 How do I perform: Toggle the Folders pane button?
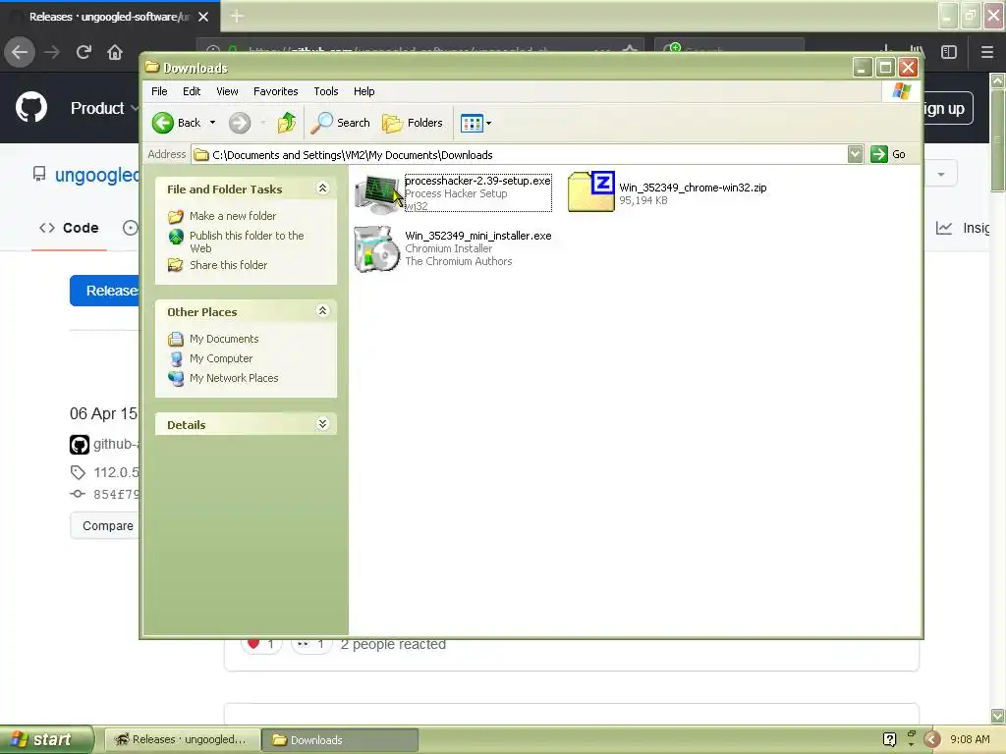click(413, 123)
